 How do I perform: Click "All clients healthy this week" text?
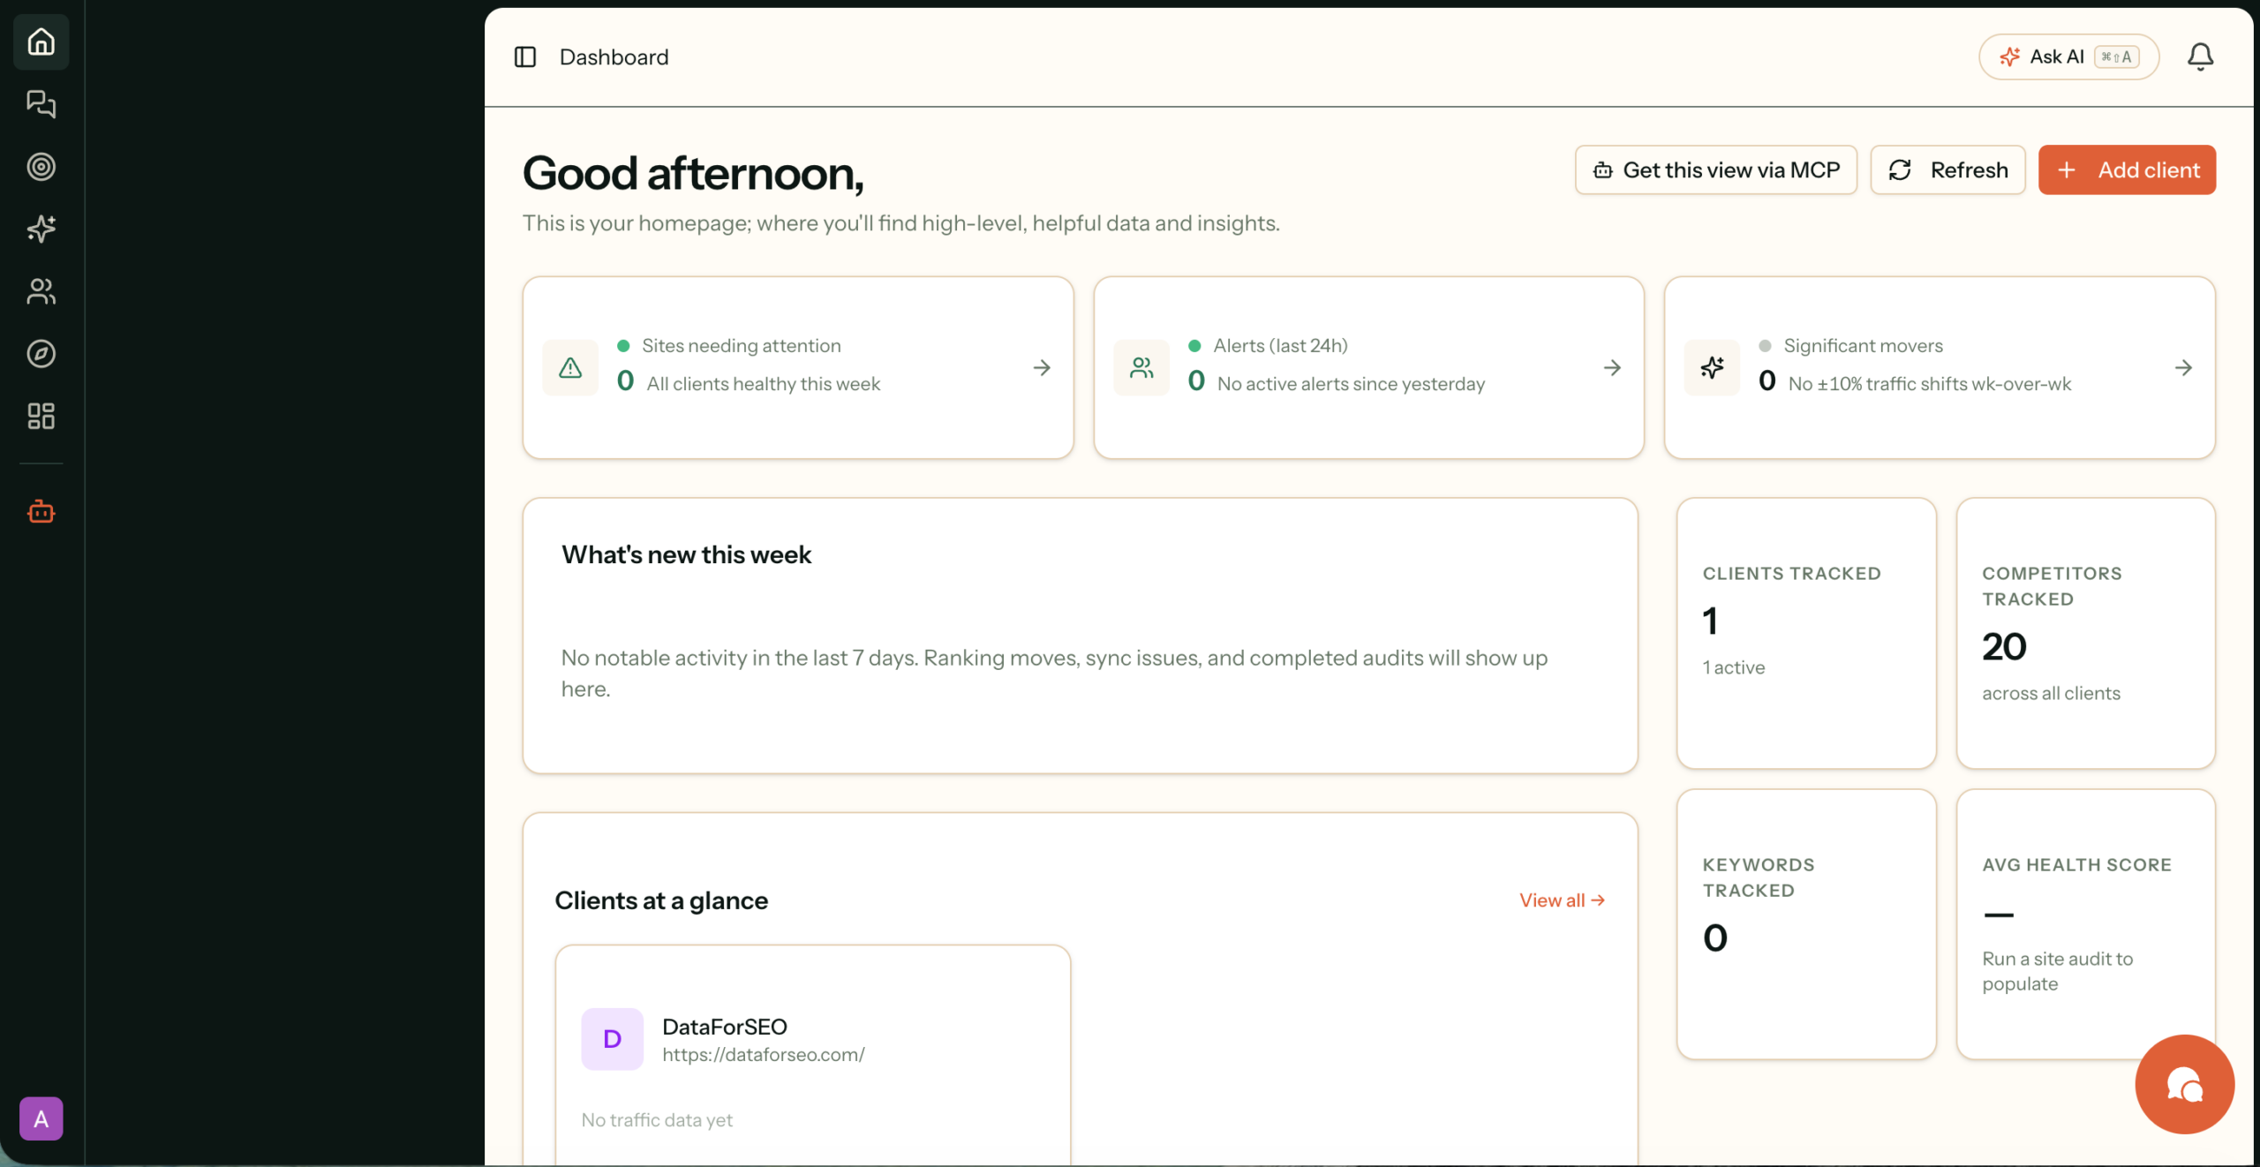click(x=763, y=384)
